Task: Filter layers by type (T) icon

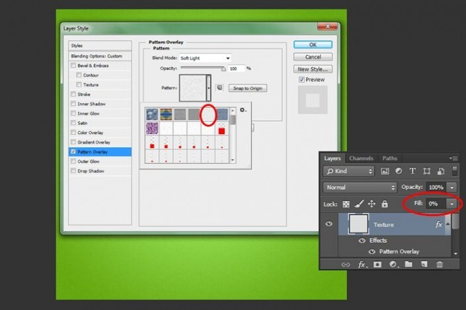Action: pos(412,171)
